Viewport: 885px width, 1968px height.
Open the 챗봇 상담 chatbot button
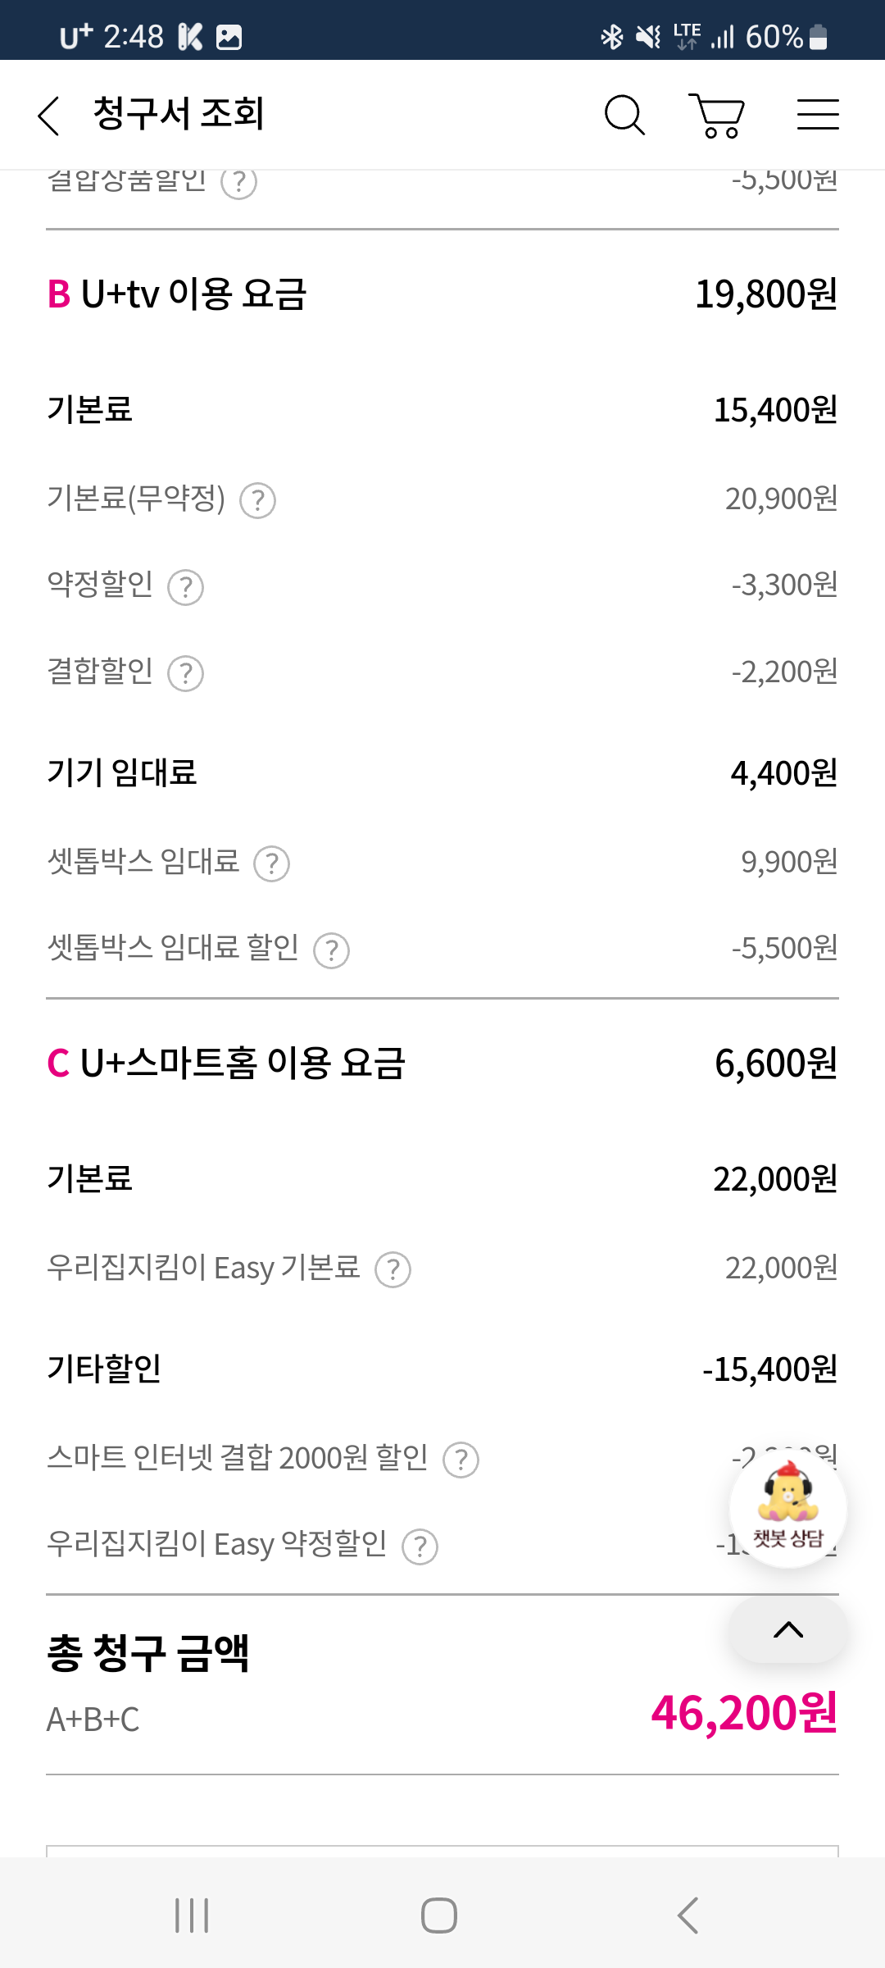788,1509
